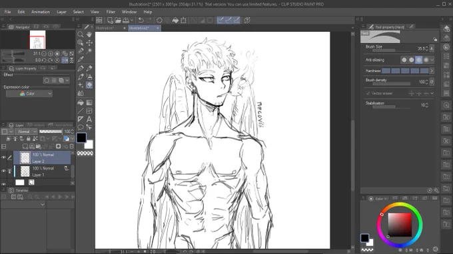This screenshot has height=254, width=453.
Task: Open the Vector eraser mode dropdown
Action: [432, 93]
